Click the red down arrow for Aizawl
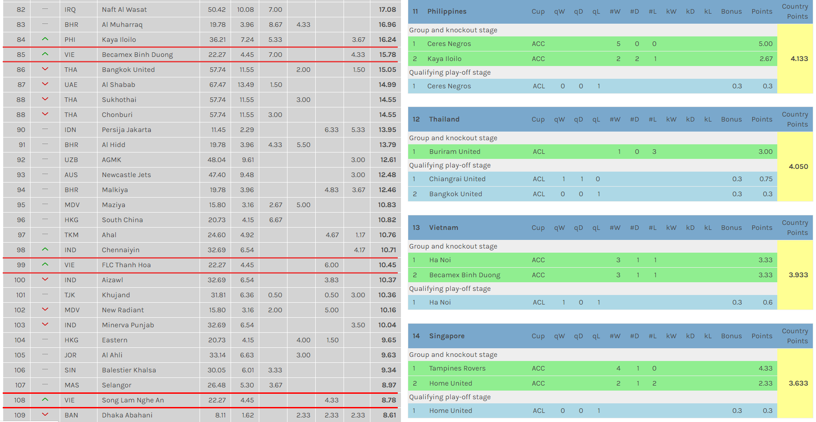The image size is (816, 422). pyautogui.click(x=45, y=280)
